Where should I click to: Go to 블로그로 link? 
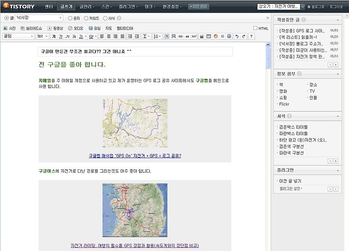coord(316,7)
